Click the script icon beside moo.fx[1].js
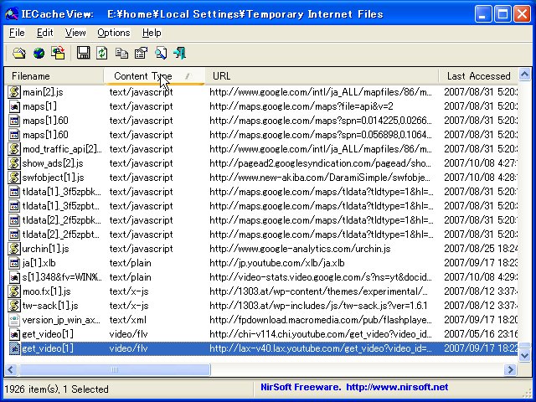The image size is (536, 402). [14, 291]
